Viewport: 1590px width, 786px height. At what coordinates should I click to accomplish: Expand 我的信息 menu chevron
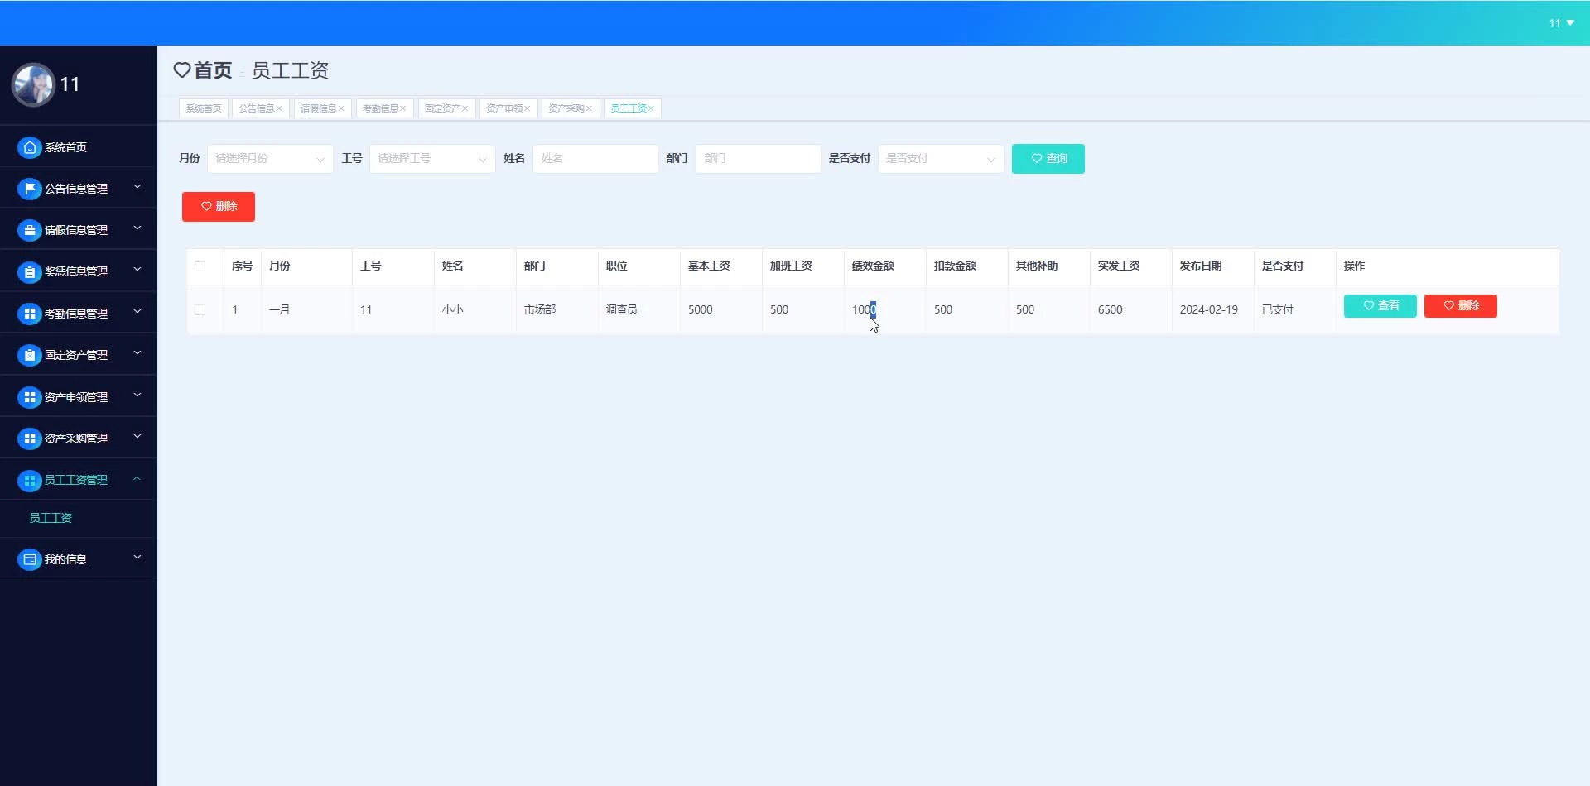coord(137,558)
